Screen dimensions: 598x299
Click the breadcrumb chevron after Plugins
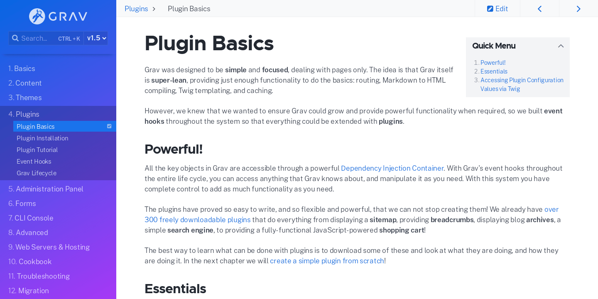pos(154,8)
